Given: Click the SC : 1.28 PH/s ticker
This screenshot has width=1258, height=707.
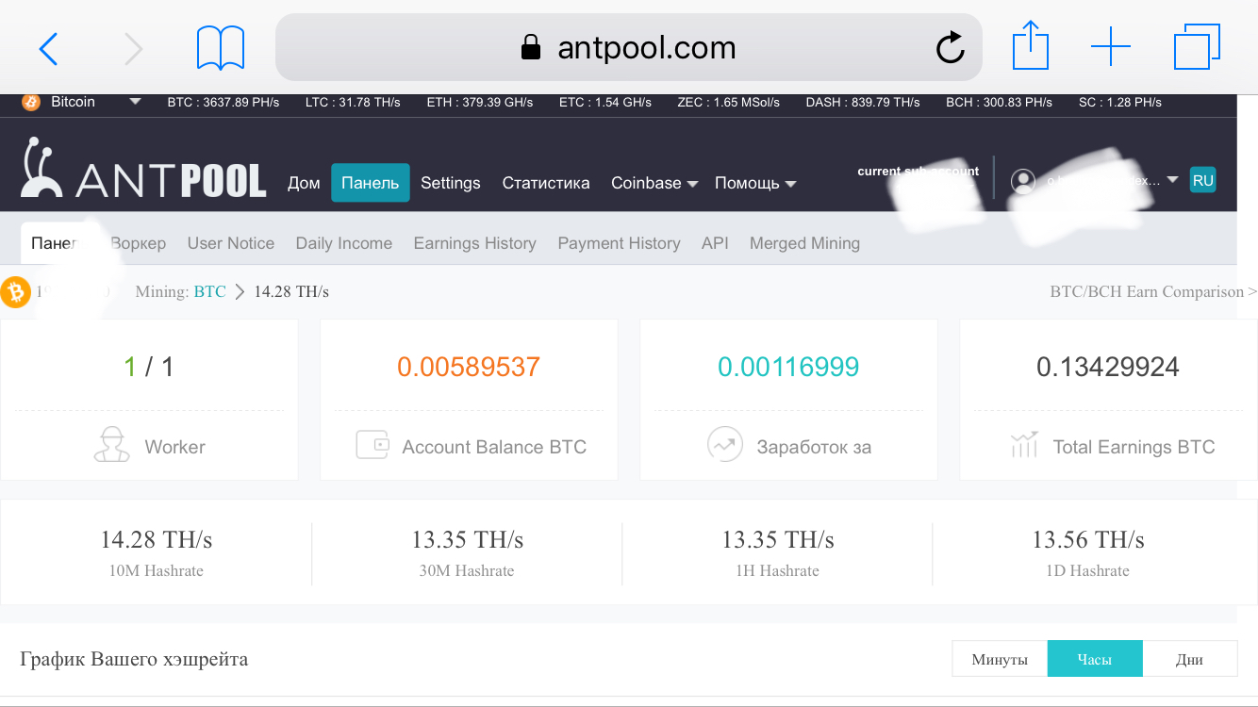Looking at the screenshot, I should 1120,102.
